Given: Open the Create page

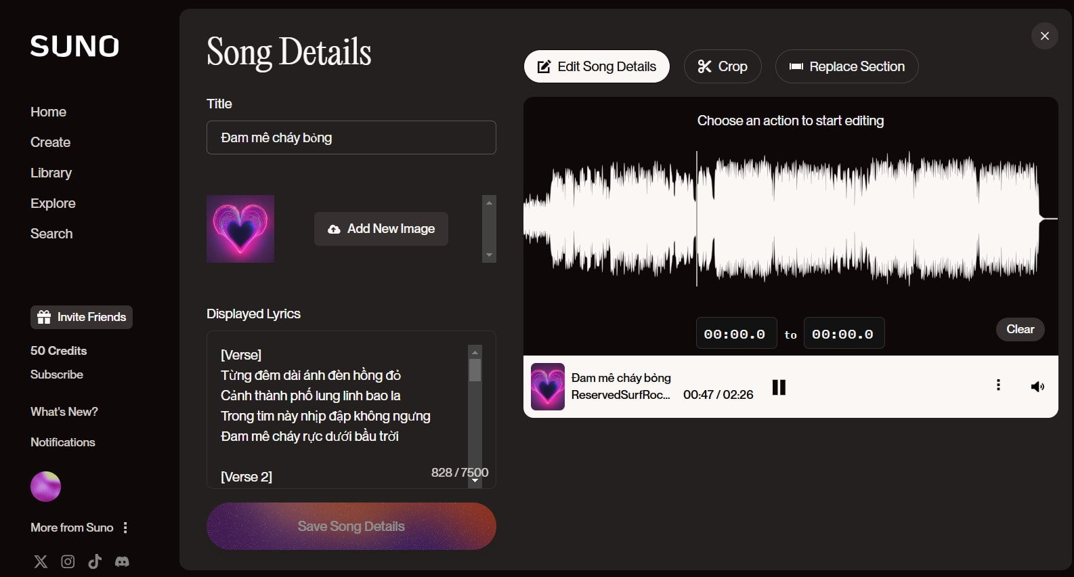Looking at the screenshot, I should click(50, 142).
